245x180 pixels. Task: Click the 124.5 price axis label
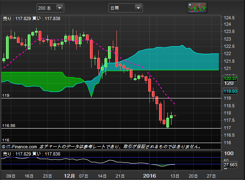point(229,18)
